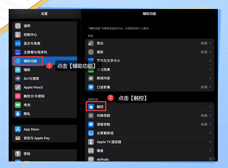Open 动态效果 row chevron
Viewport: 228px width, 168px height.
[210, 69]
